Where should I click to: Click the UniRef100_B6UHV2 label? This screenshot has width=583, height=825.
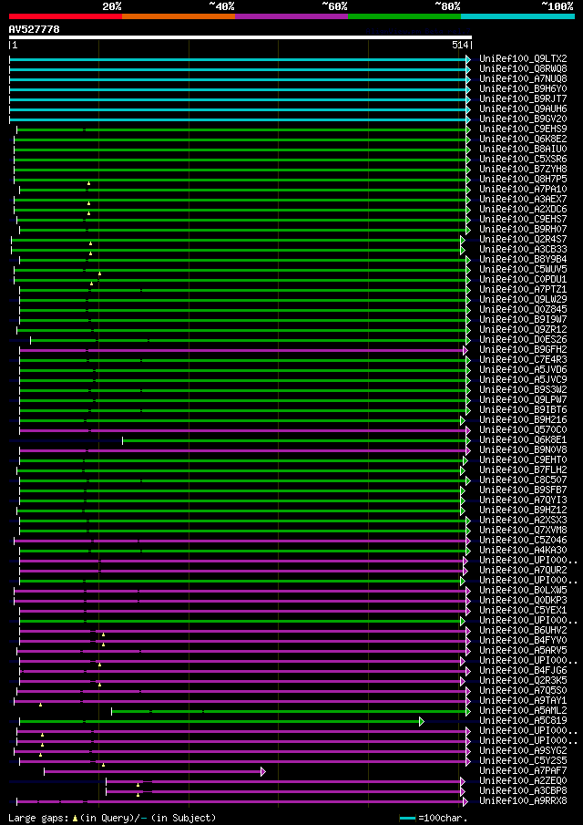tap(523, 630)
